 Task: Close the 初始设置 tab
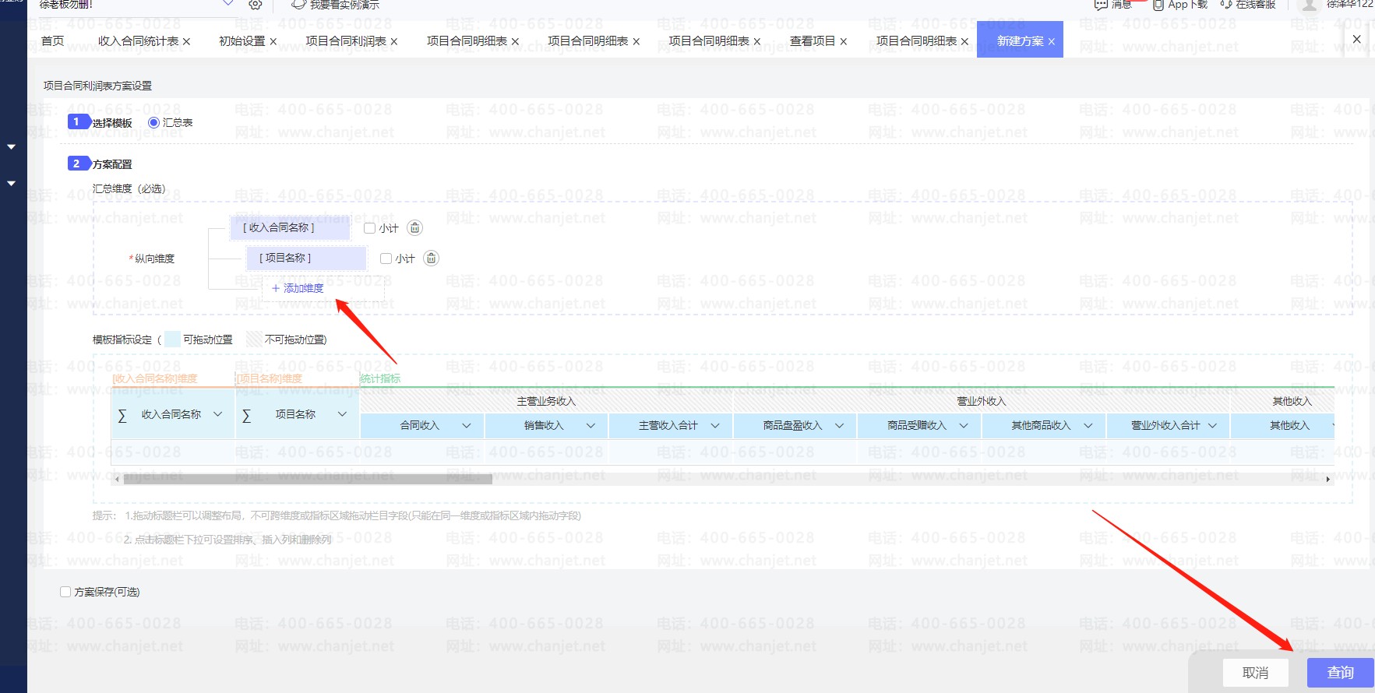[x=273, y=41]
